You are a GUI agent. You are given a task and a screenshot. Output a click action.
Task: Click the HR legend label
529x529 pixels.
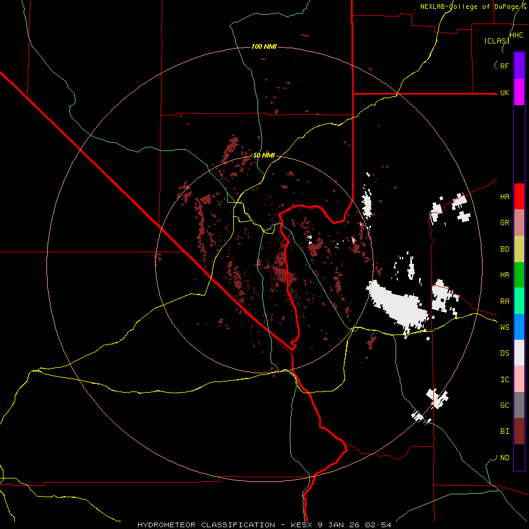[504, 275]
